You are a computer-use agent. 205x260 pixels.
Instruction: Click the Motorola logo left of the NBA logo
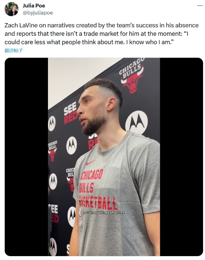pos(72,217)
